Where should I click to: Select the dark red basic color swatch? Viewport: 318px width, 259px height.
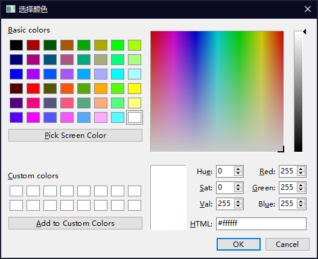(33, 45)
